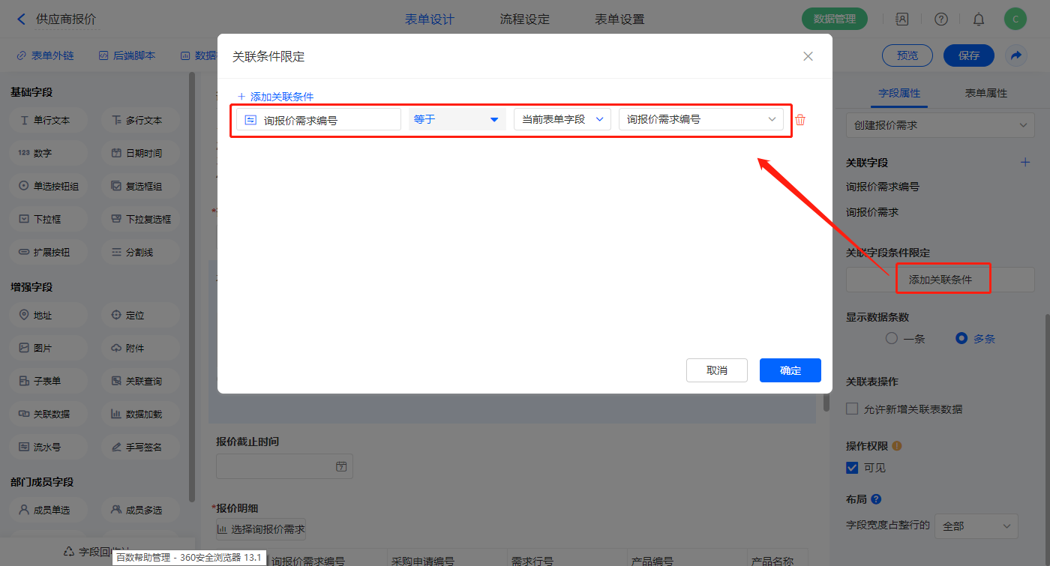Switch to the 流程设定 tab
1050x566 pixels.
click(524, 19)
